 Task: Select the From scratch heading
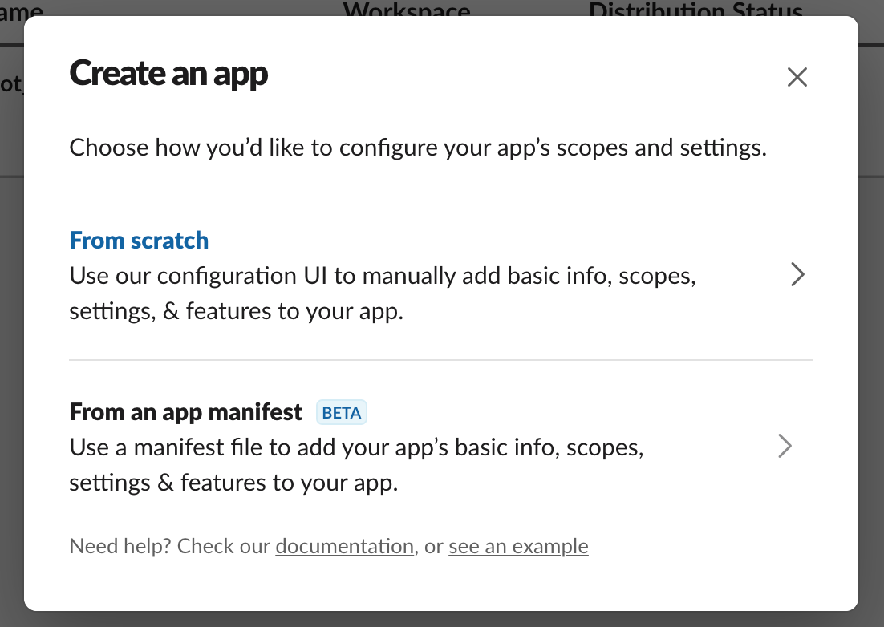(139, 240)
